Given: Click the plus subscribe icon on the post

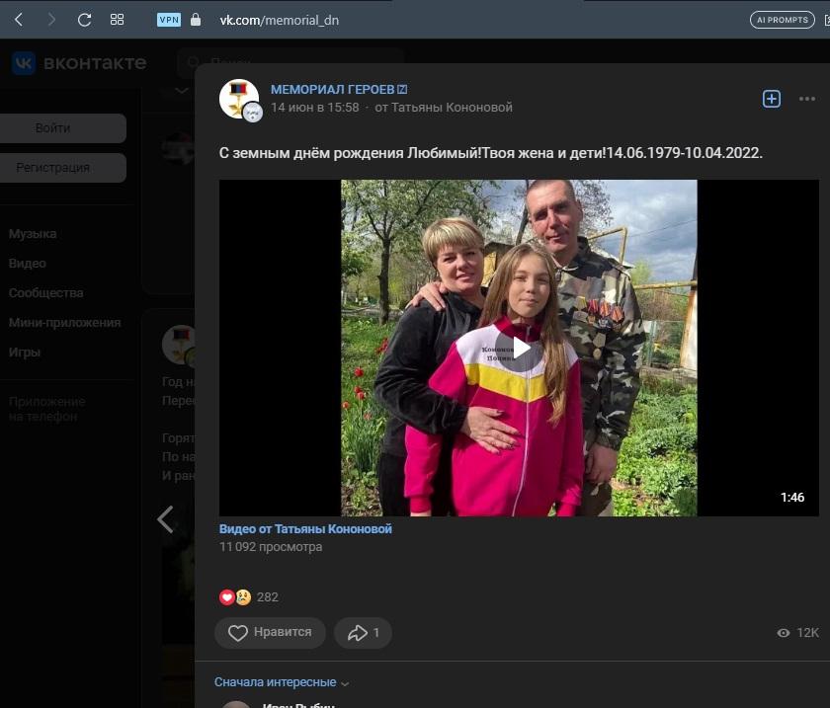Looking at the screenshot, I should pos(772,99).
